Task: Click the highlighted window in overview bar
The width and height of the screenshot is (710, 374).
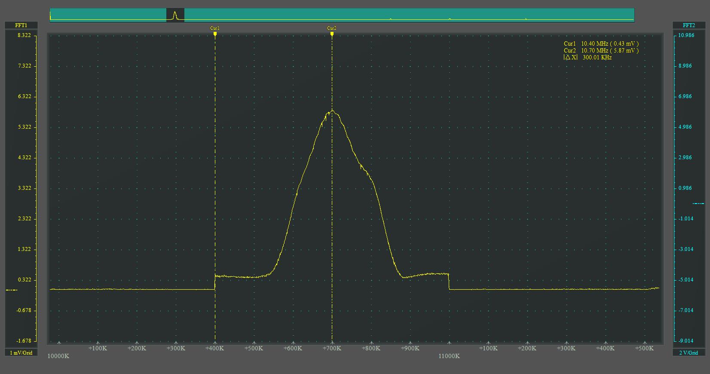Action: pyautogui.click(x=175, y=15)
